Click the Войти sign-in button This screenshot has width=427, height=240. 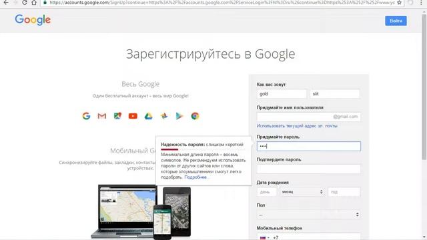(396, 21)
